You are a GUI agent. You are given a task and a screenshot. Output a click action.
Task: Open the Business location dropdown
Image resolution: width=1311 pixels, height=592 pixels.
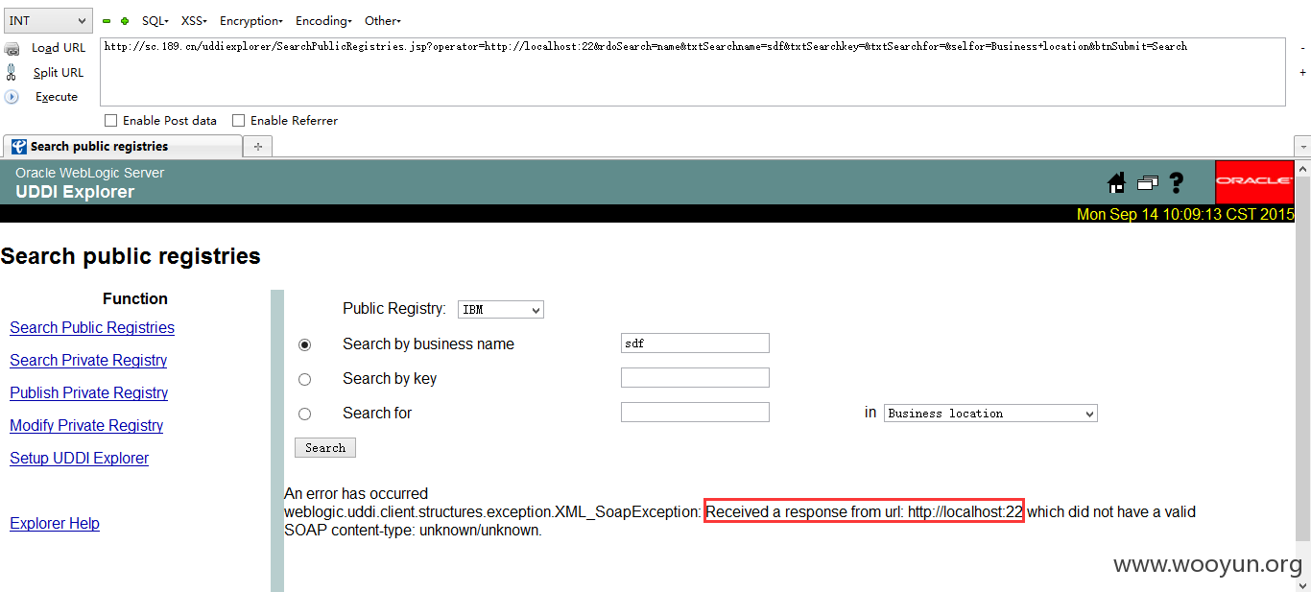click(x=990, y=414)
